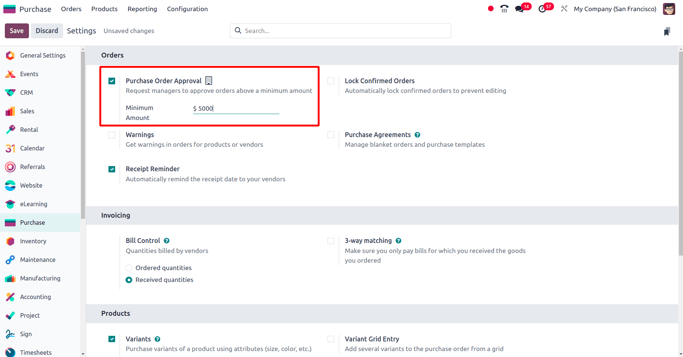683x357 pixels.
Task: Select Project settings in sidebar
Action: 40,315
